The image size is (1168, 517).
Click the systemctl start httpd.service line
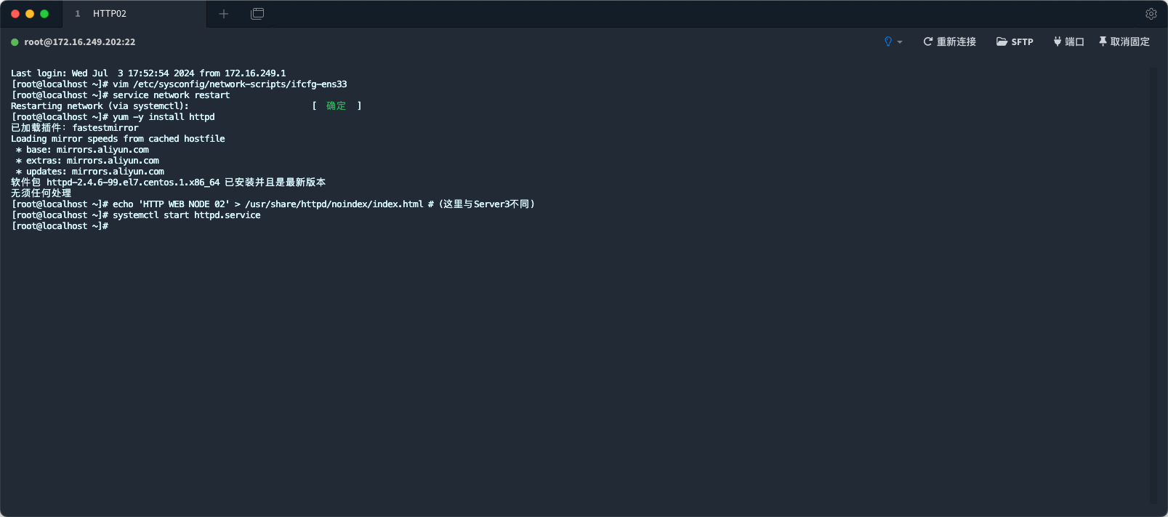coord(186,215)
